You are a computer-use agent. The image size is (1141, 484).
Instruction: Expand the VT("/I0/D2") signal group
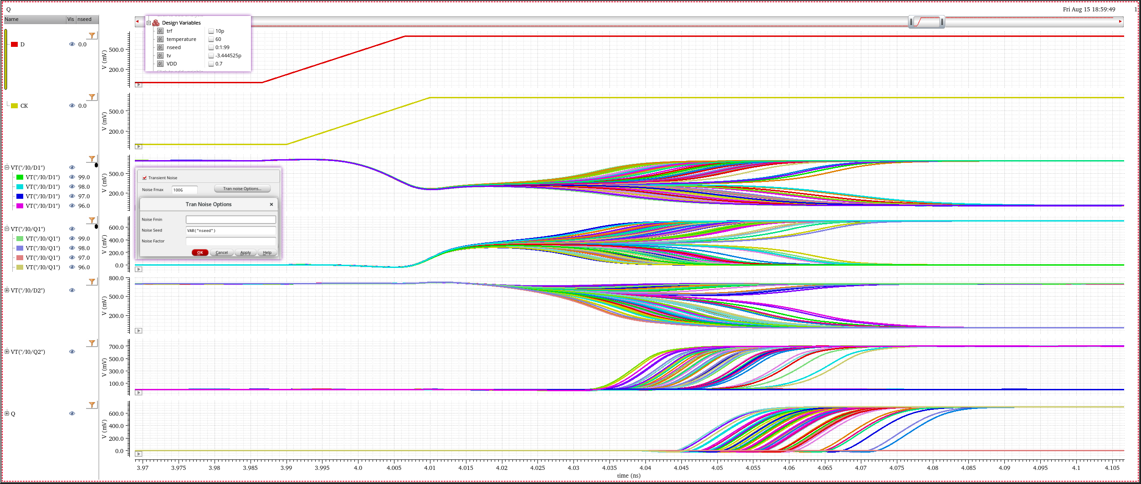pyautogui.click(x=7, y=290)
